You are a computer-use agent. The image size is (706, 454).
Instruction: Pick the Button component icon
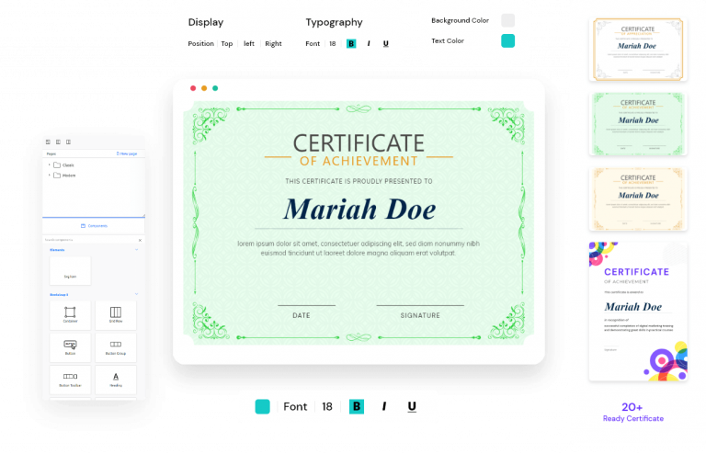point(70,346)
